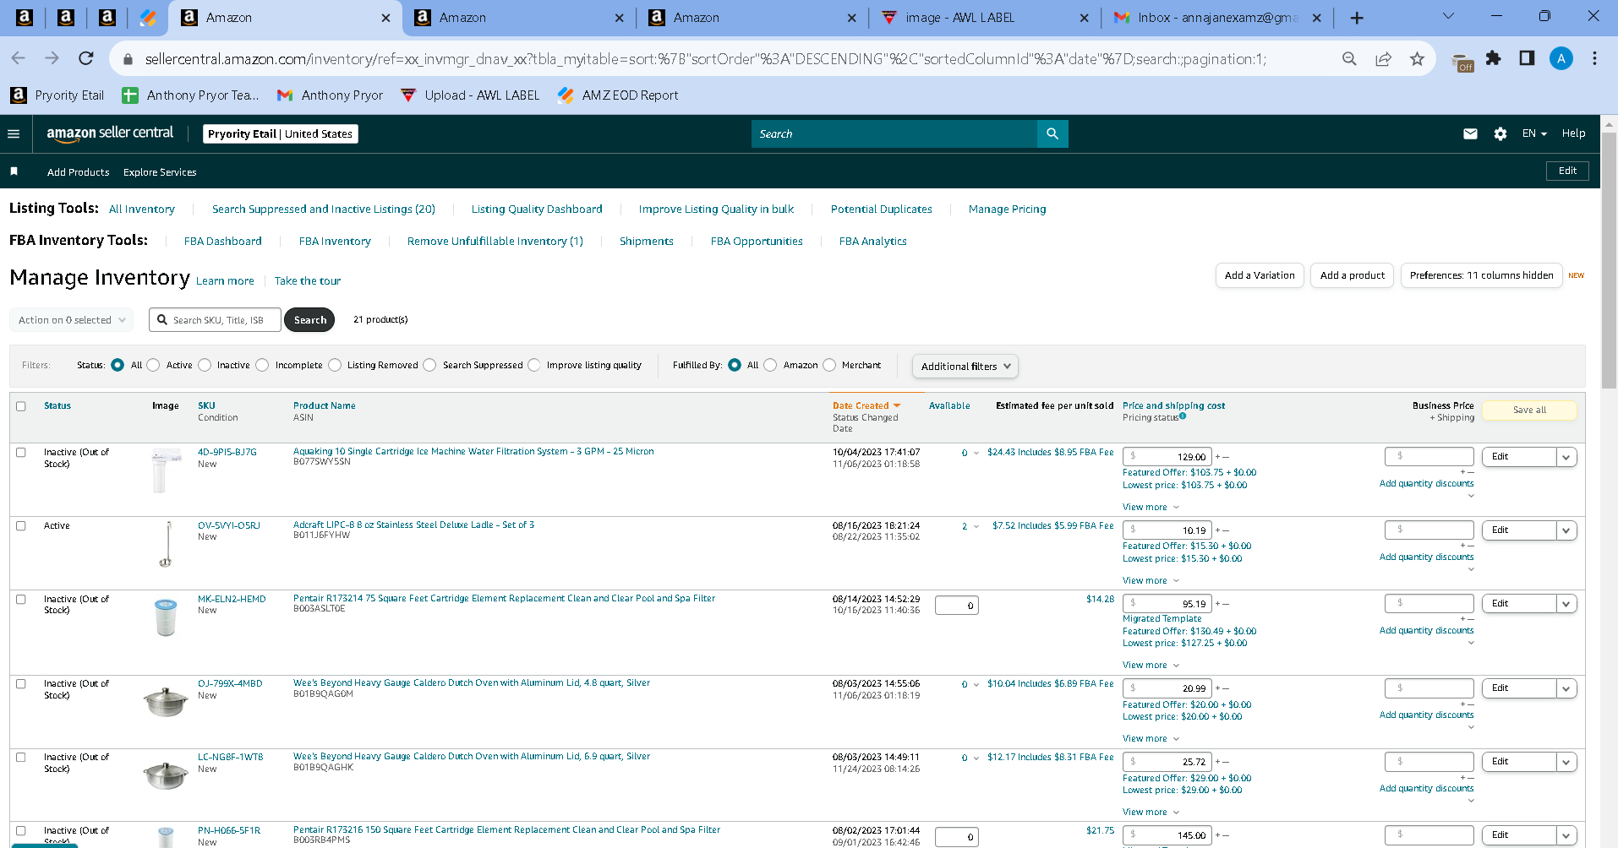This screenshot has width=1618, height=848.
Task: Click the Add a Variation button
Action: pyautogui.click(x=1260, y=275)
